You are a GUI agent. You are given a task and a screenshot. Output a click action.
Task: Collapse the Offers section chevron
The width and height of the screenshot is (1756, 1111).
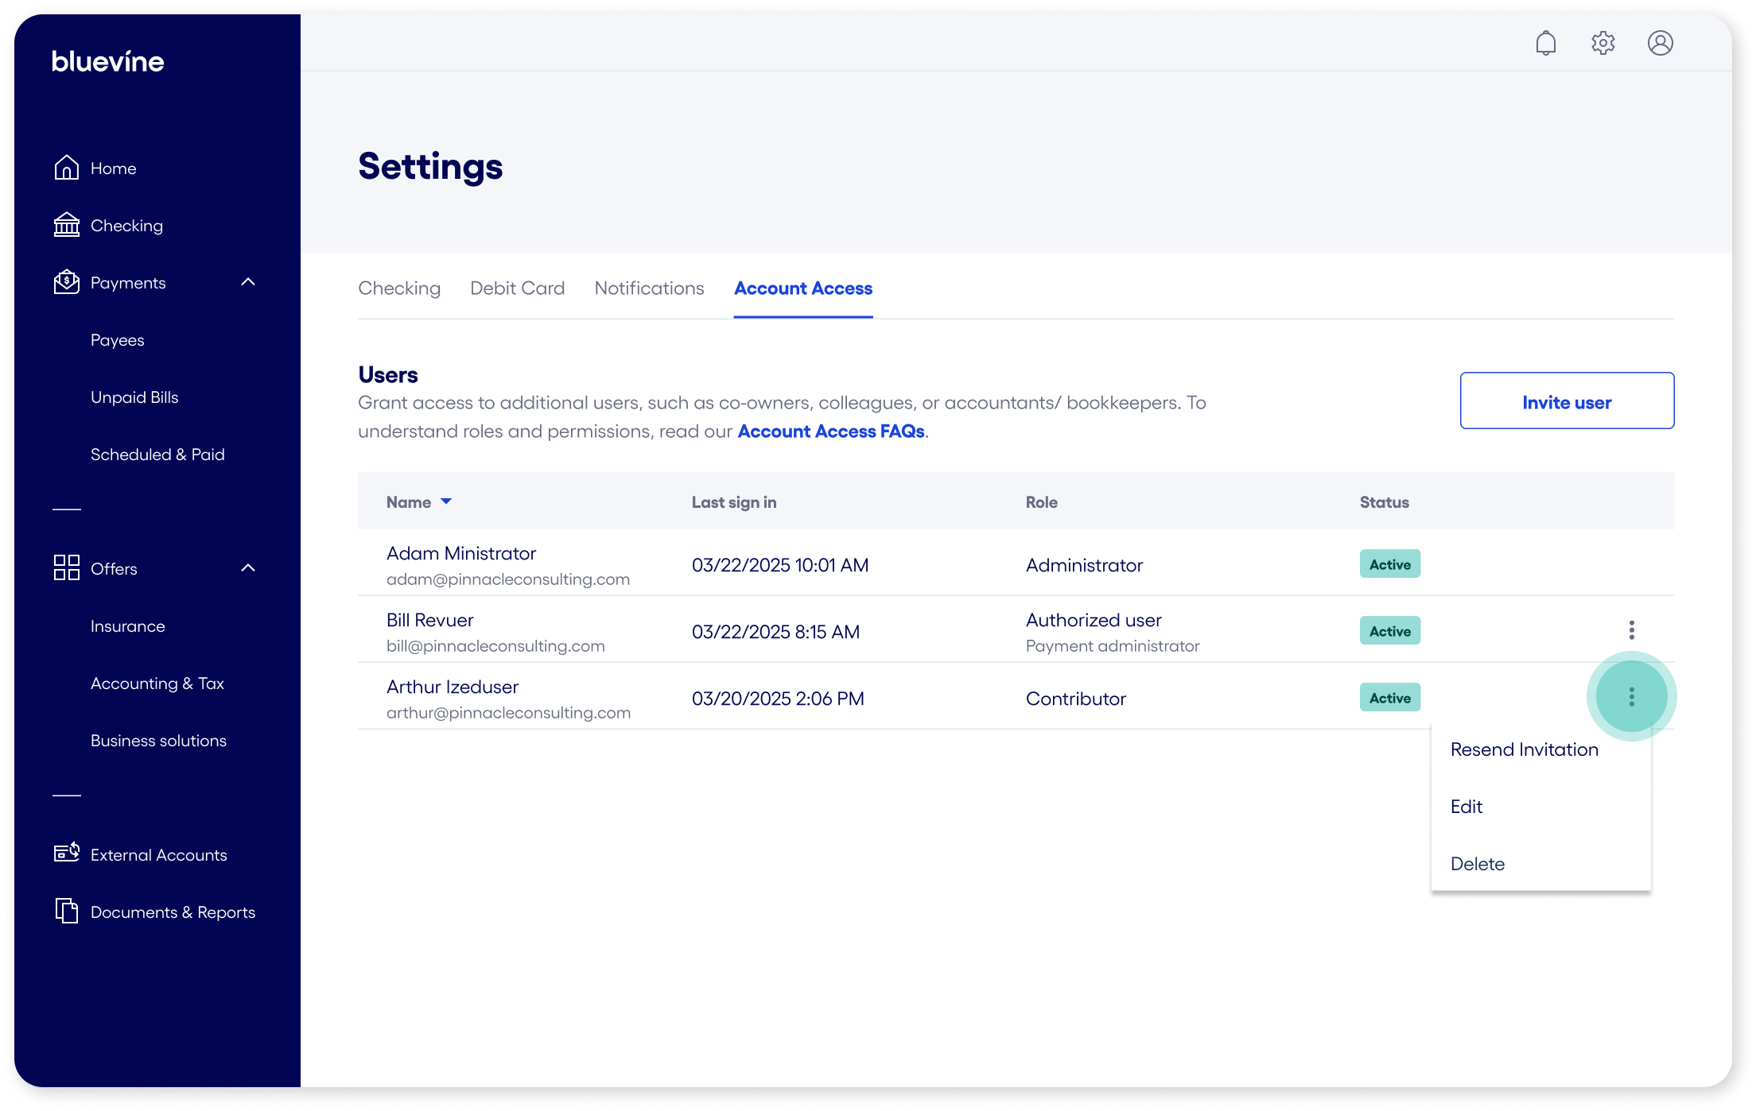[x=248, y=567]
